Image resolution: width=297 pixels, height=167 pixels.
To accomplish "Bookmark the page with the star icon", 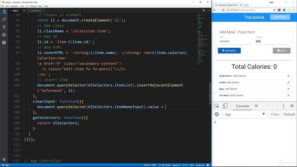I will tap(274, 10).
